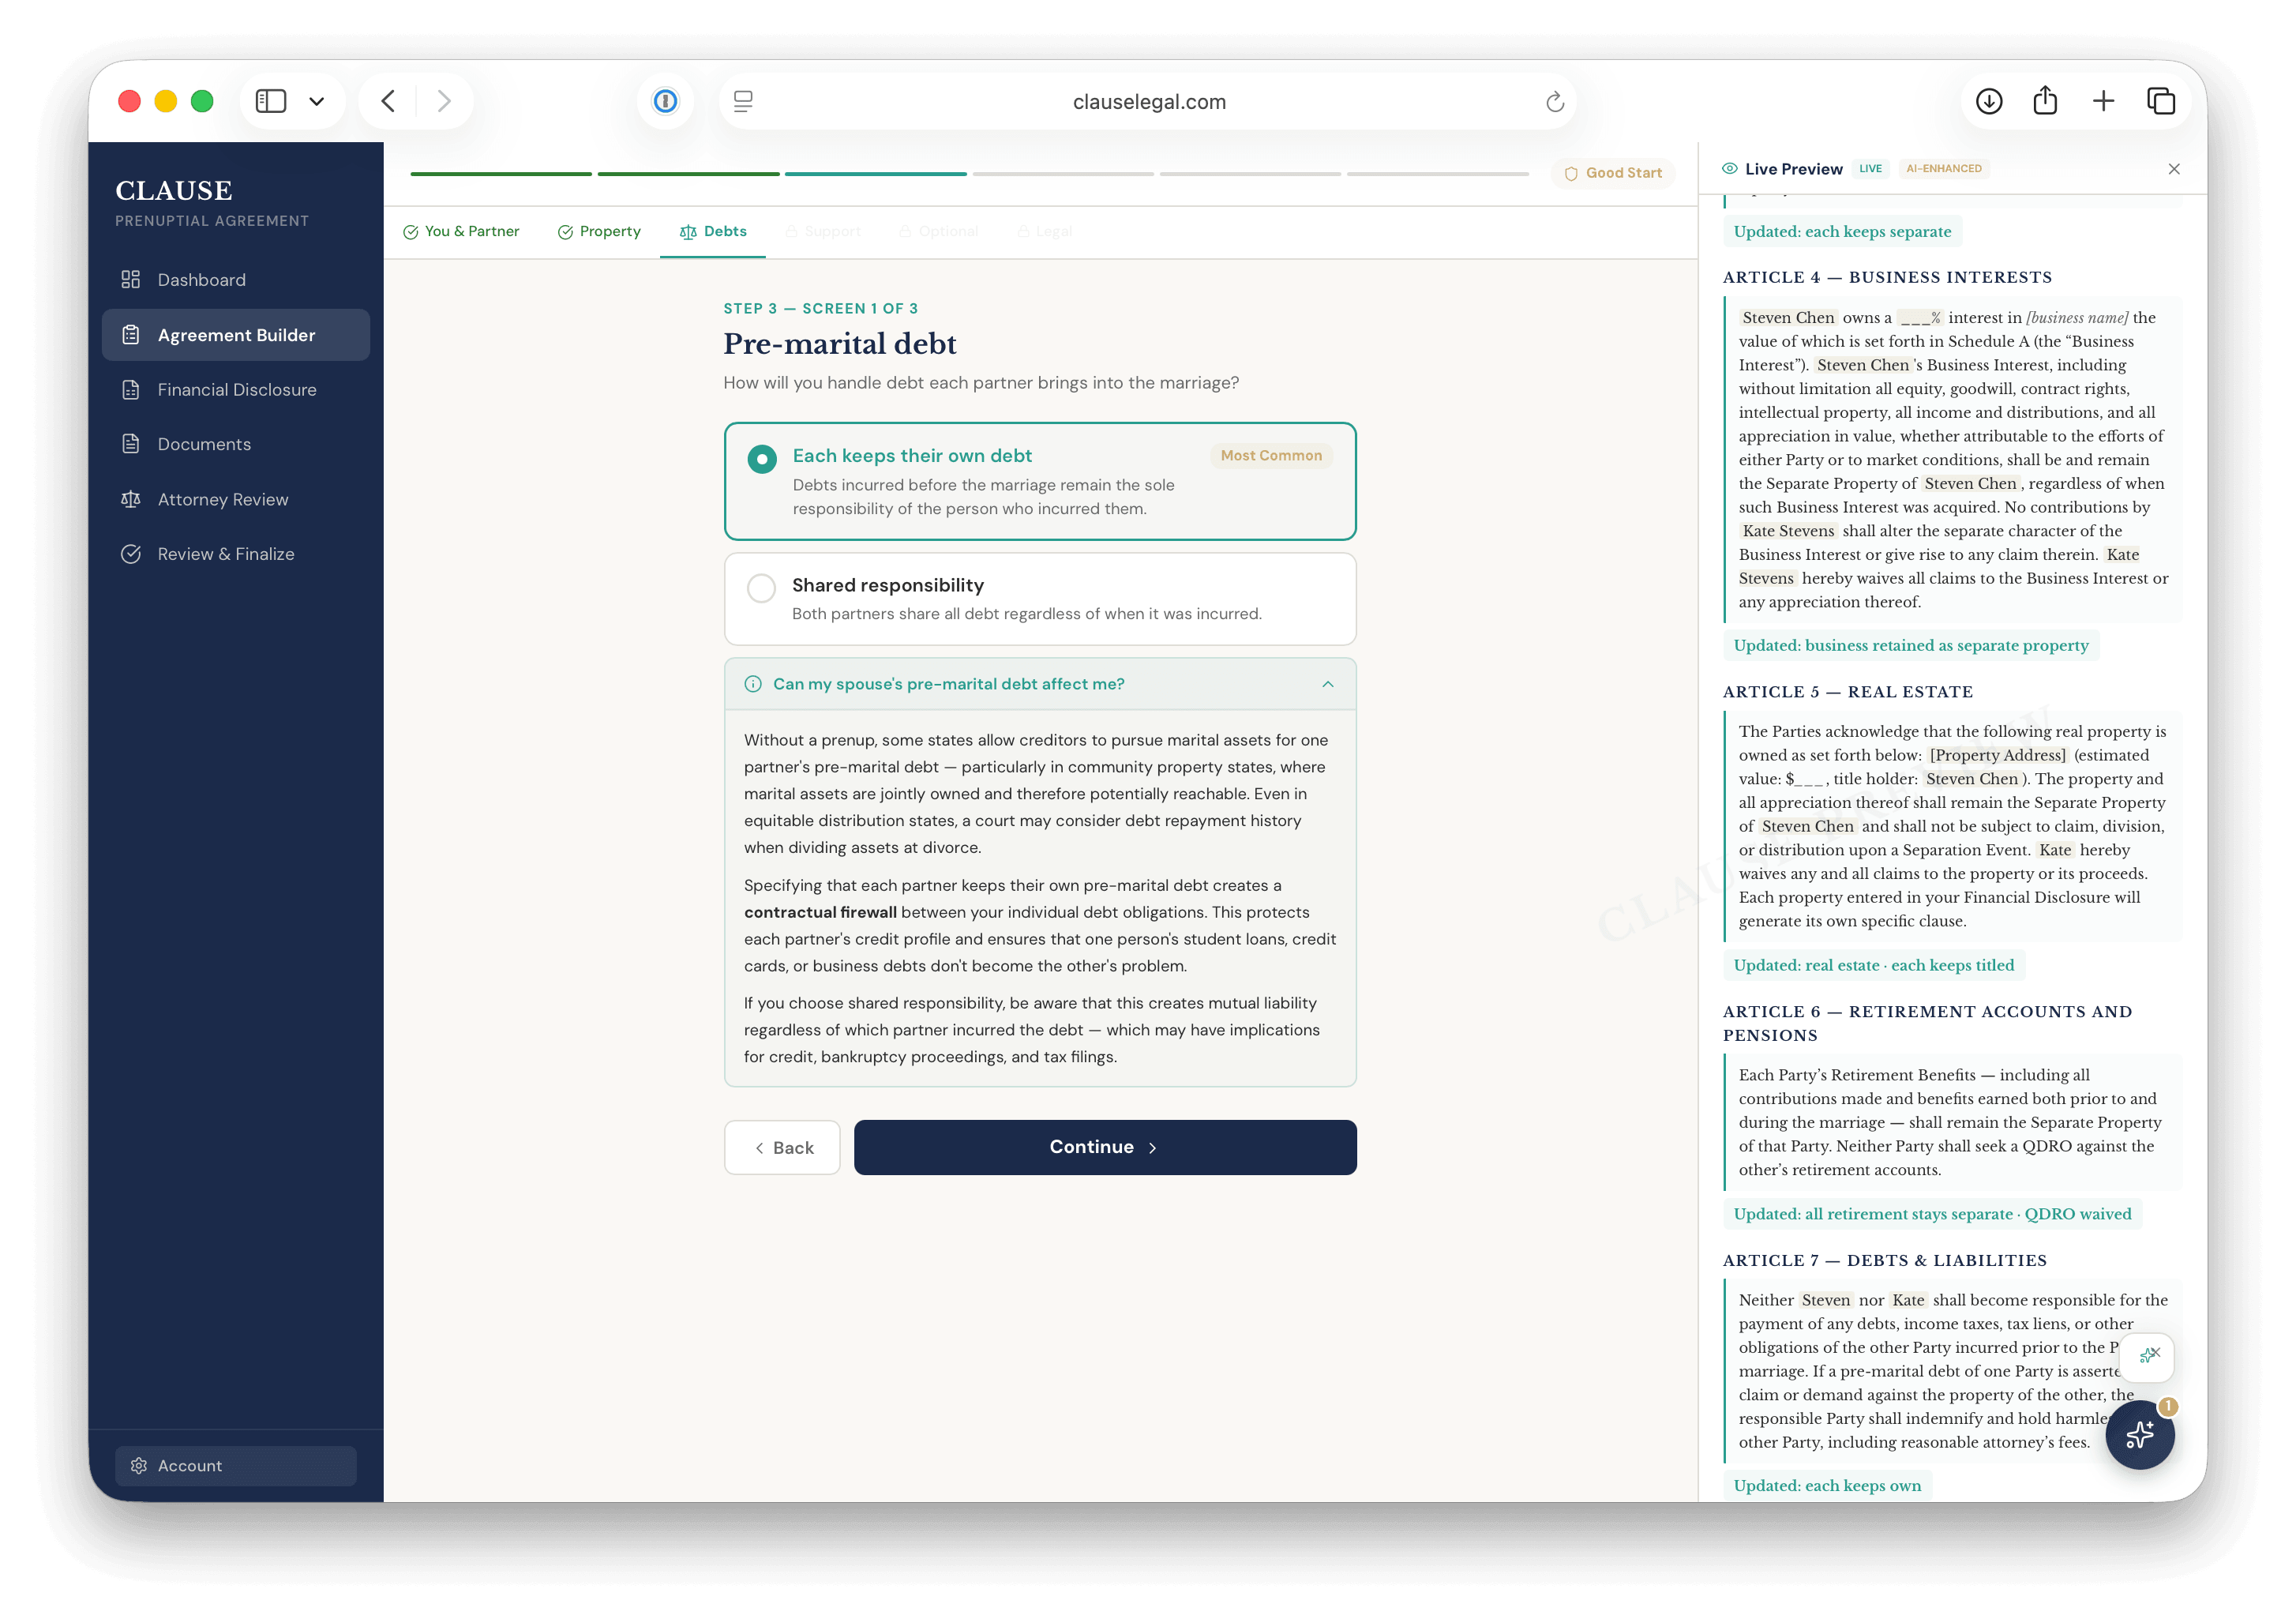Reload the page
The image size is (2296, 1619).
pos(1554,101)
